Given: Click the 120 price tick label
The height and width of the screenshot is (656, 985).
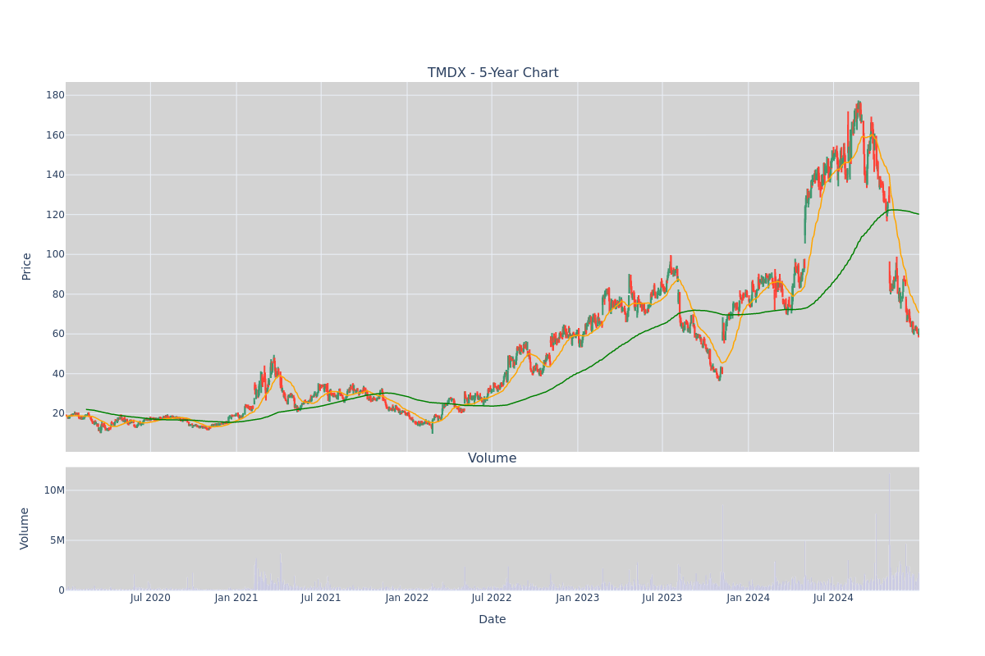Looking at the screenshot, I should (54, 215).
